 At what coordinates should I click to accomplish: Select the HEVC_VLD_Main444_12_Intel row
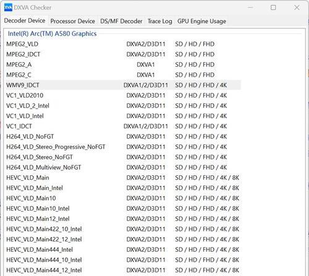[x=124, y=270]
